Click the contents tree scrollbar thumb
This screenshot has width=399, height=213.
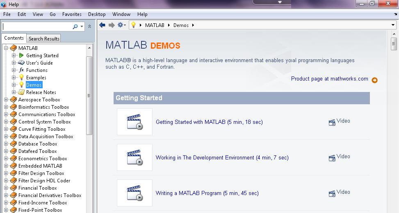point(89,95)
